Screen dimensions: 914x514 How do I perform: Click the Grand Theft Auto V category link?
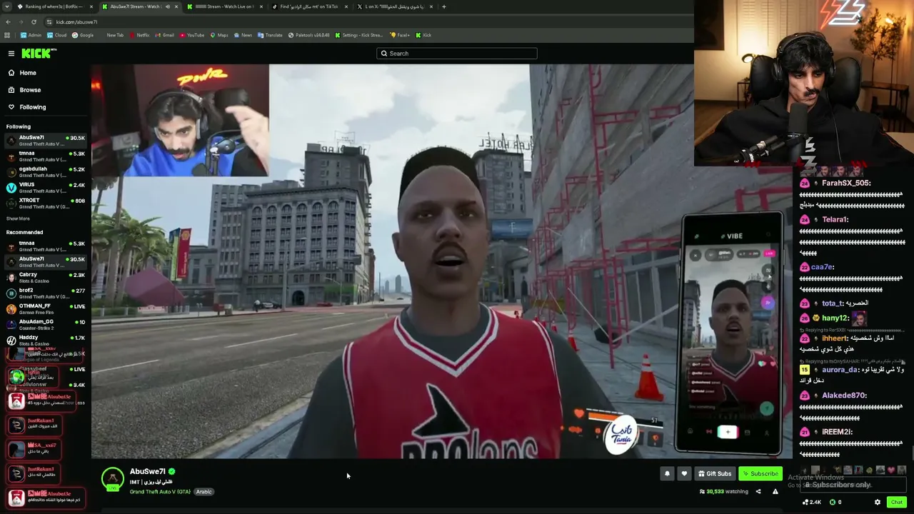tap(160, 492)
